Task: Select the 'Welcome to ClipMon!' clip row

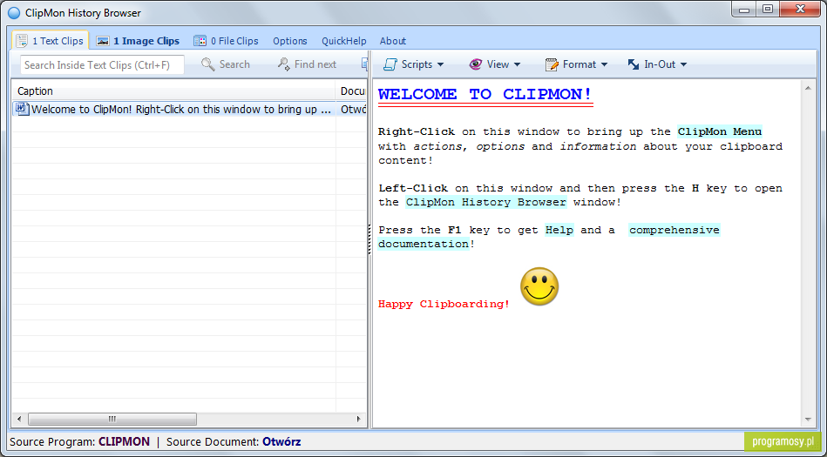Action: point(189,109)
